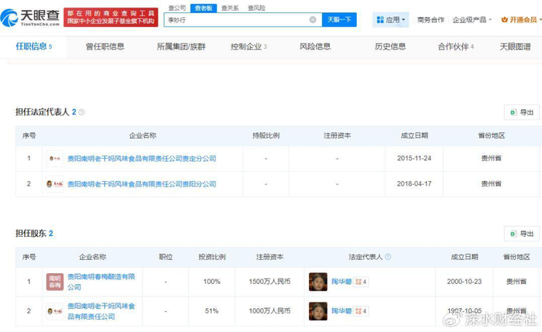Switch to the 查关系 search tab
The width and height of the screenshot is (542, 332).
coord(230,8)
